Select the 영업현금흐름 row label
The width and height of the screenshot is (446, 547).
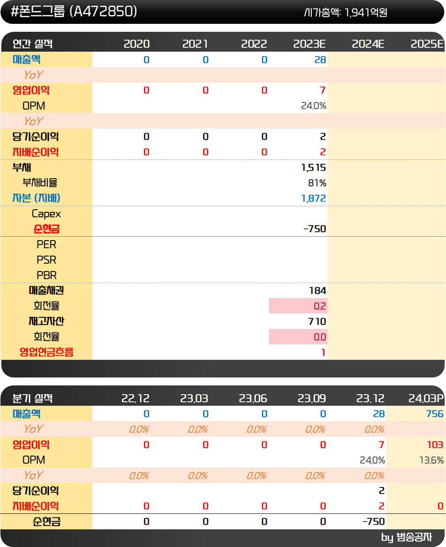46,352
